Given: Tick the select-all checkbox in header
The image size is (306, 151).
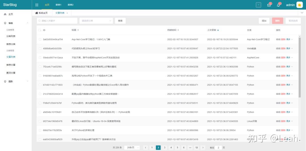Looking at the screenshot, I should click(40, 30).
